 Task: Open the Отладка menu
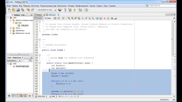point(71,6)
